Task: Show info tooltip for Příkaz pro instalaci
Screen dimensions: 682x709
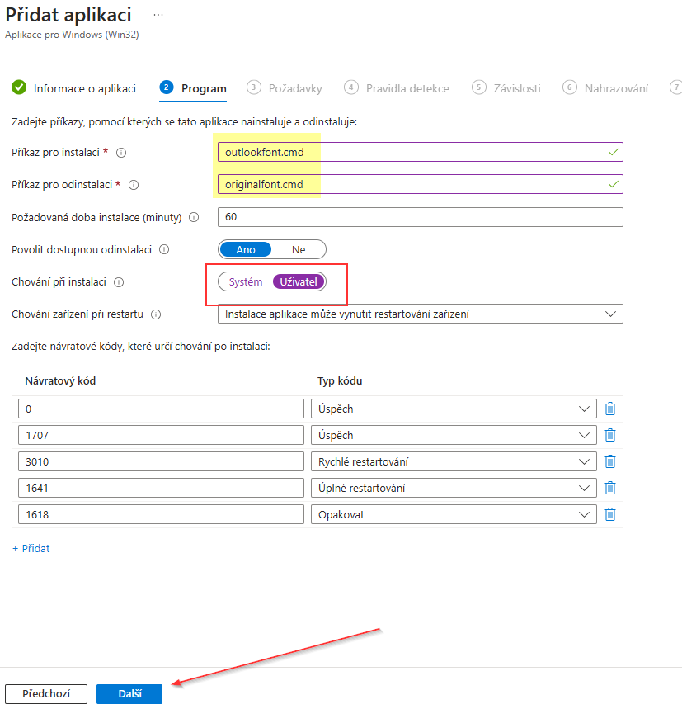Action: (121, 153)
